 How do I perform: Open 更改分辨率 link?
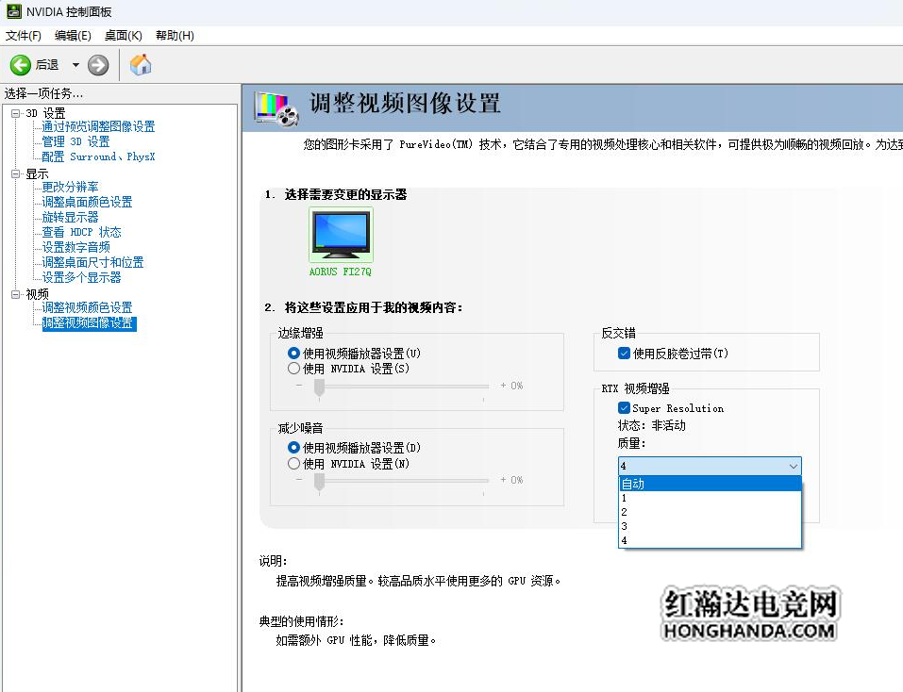70,187
